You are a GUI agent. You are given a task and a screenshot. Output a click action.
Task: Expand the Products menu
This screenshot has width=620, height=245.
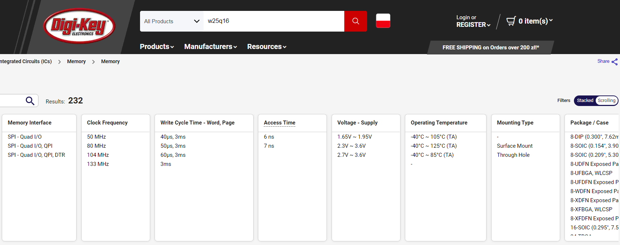click(157, 47)
